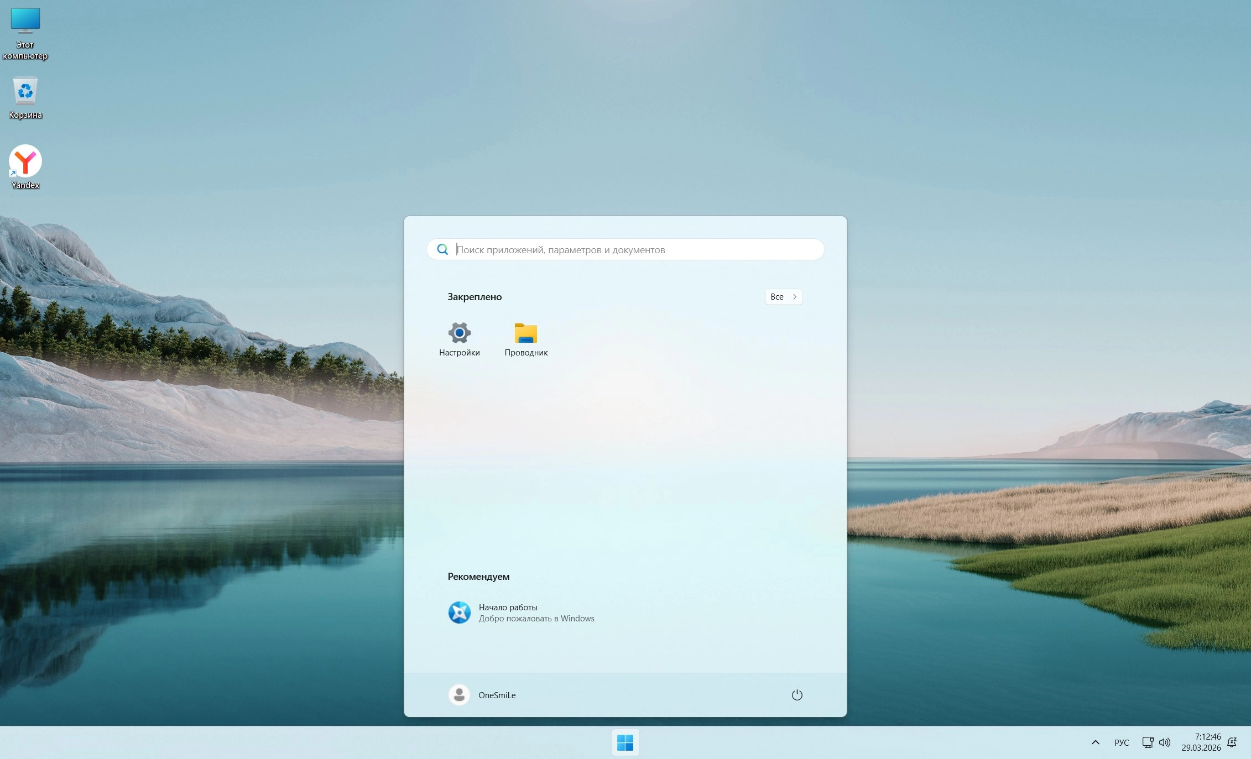Image resolution: width=1251 pixels, height=759 pixels.
Task: Open the clock and date flyout
Action: (1201, 742)
